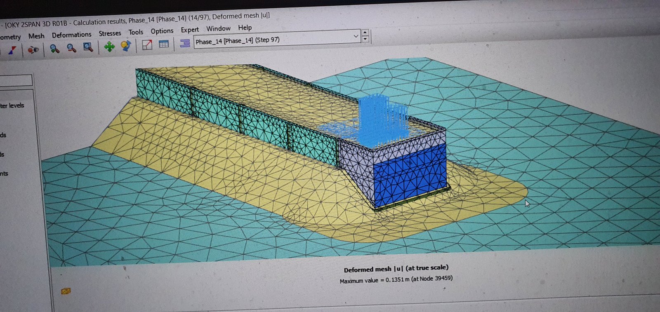Click the zoom out magnifier icon
660x312 pixels.
coord(71,48)
